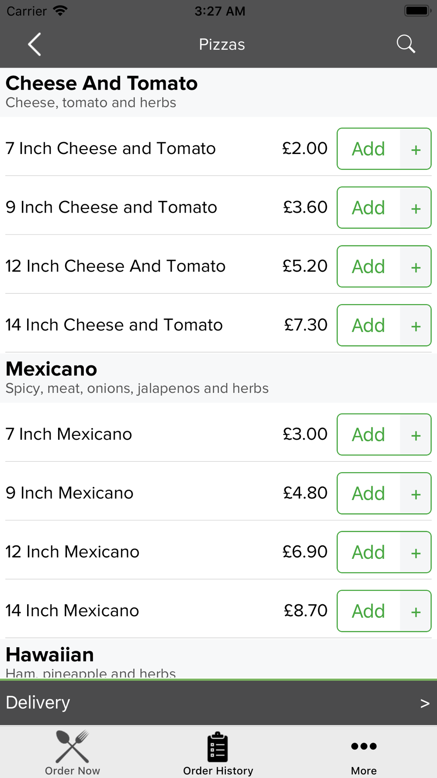The height and width of the screenshot is (778, 437).
Task: Expand options for 7 Inch Mexicano
Action: point(416,435)
